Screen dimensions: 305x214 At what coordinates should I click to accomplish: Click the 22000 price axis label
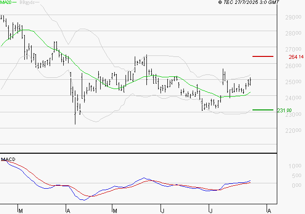click(293, 130)
